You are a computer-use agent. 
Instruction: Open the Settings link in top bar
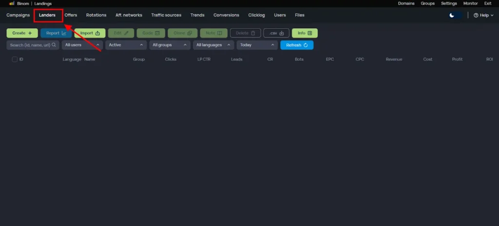[x=449, y=3]
